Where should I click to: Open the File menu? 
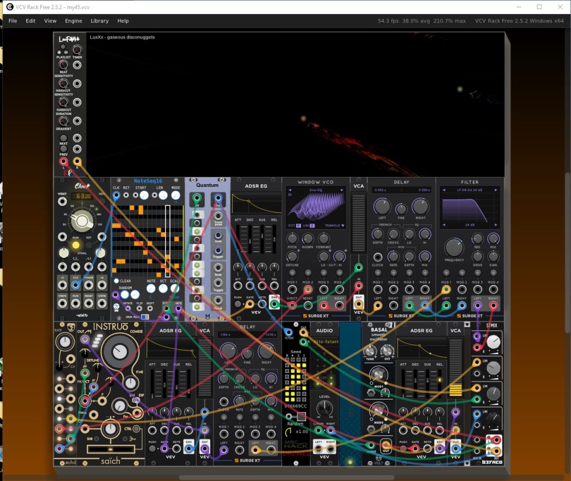13,21
